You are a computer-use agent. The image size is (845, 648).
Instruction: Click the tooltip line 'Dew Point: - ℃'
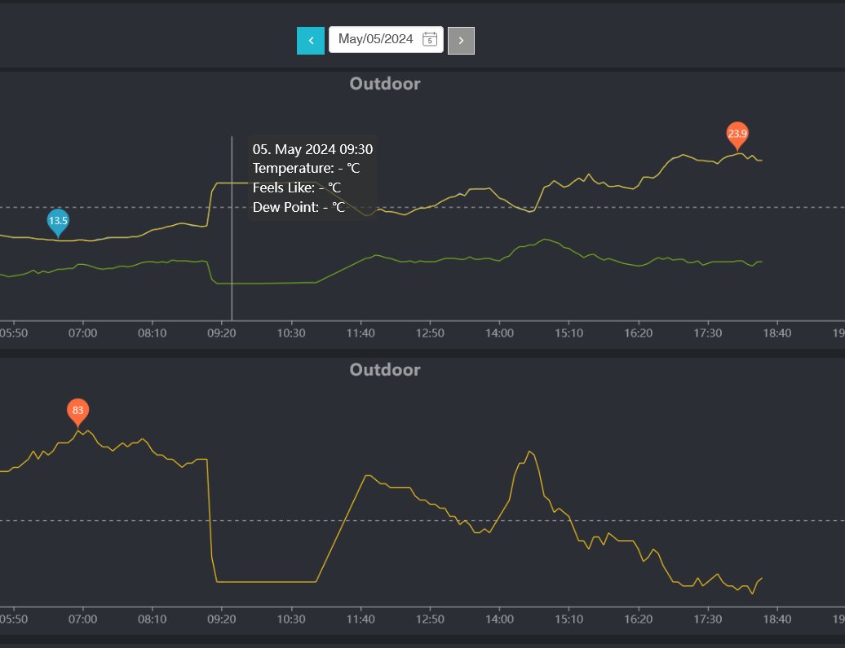pyautogui.click(x=299, y=207)
